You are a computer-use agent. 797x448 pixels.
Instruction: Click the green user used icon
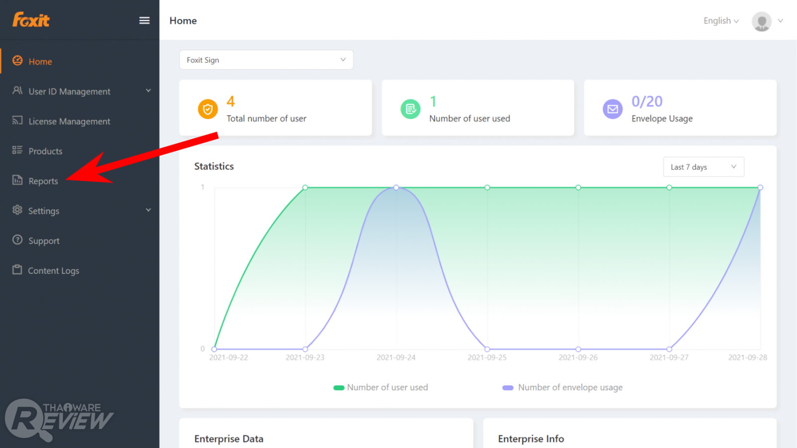410,109
